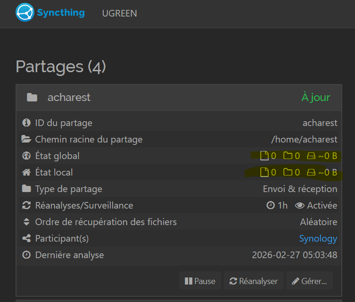Open the Synology participant link
Image resolution: width=355 pixels, height=302 pixels.
[x=318, y=239]
